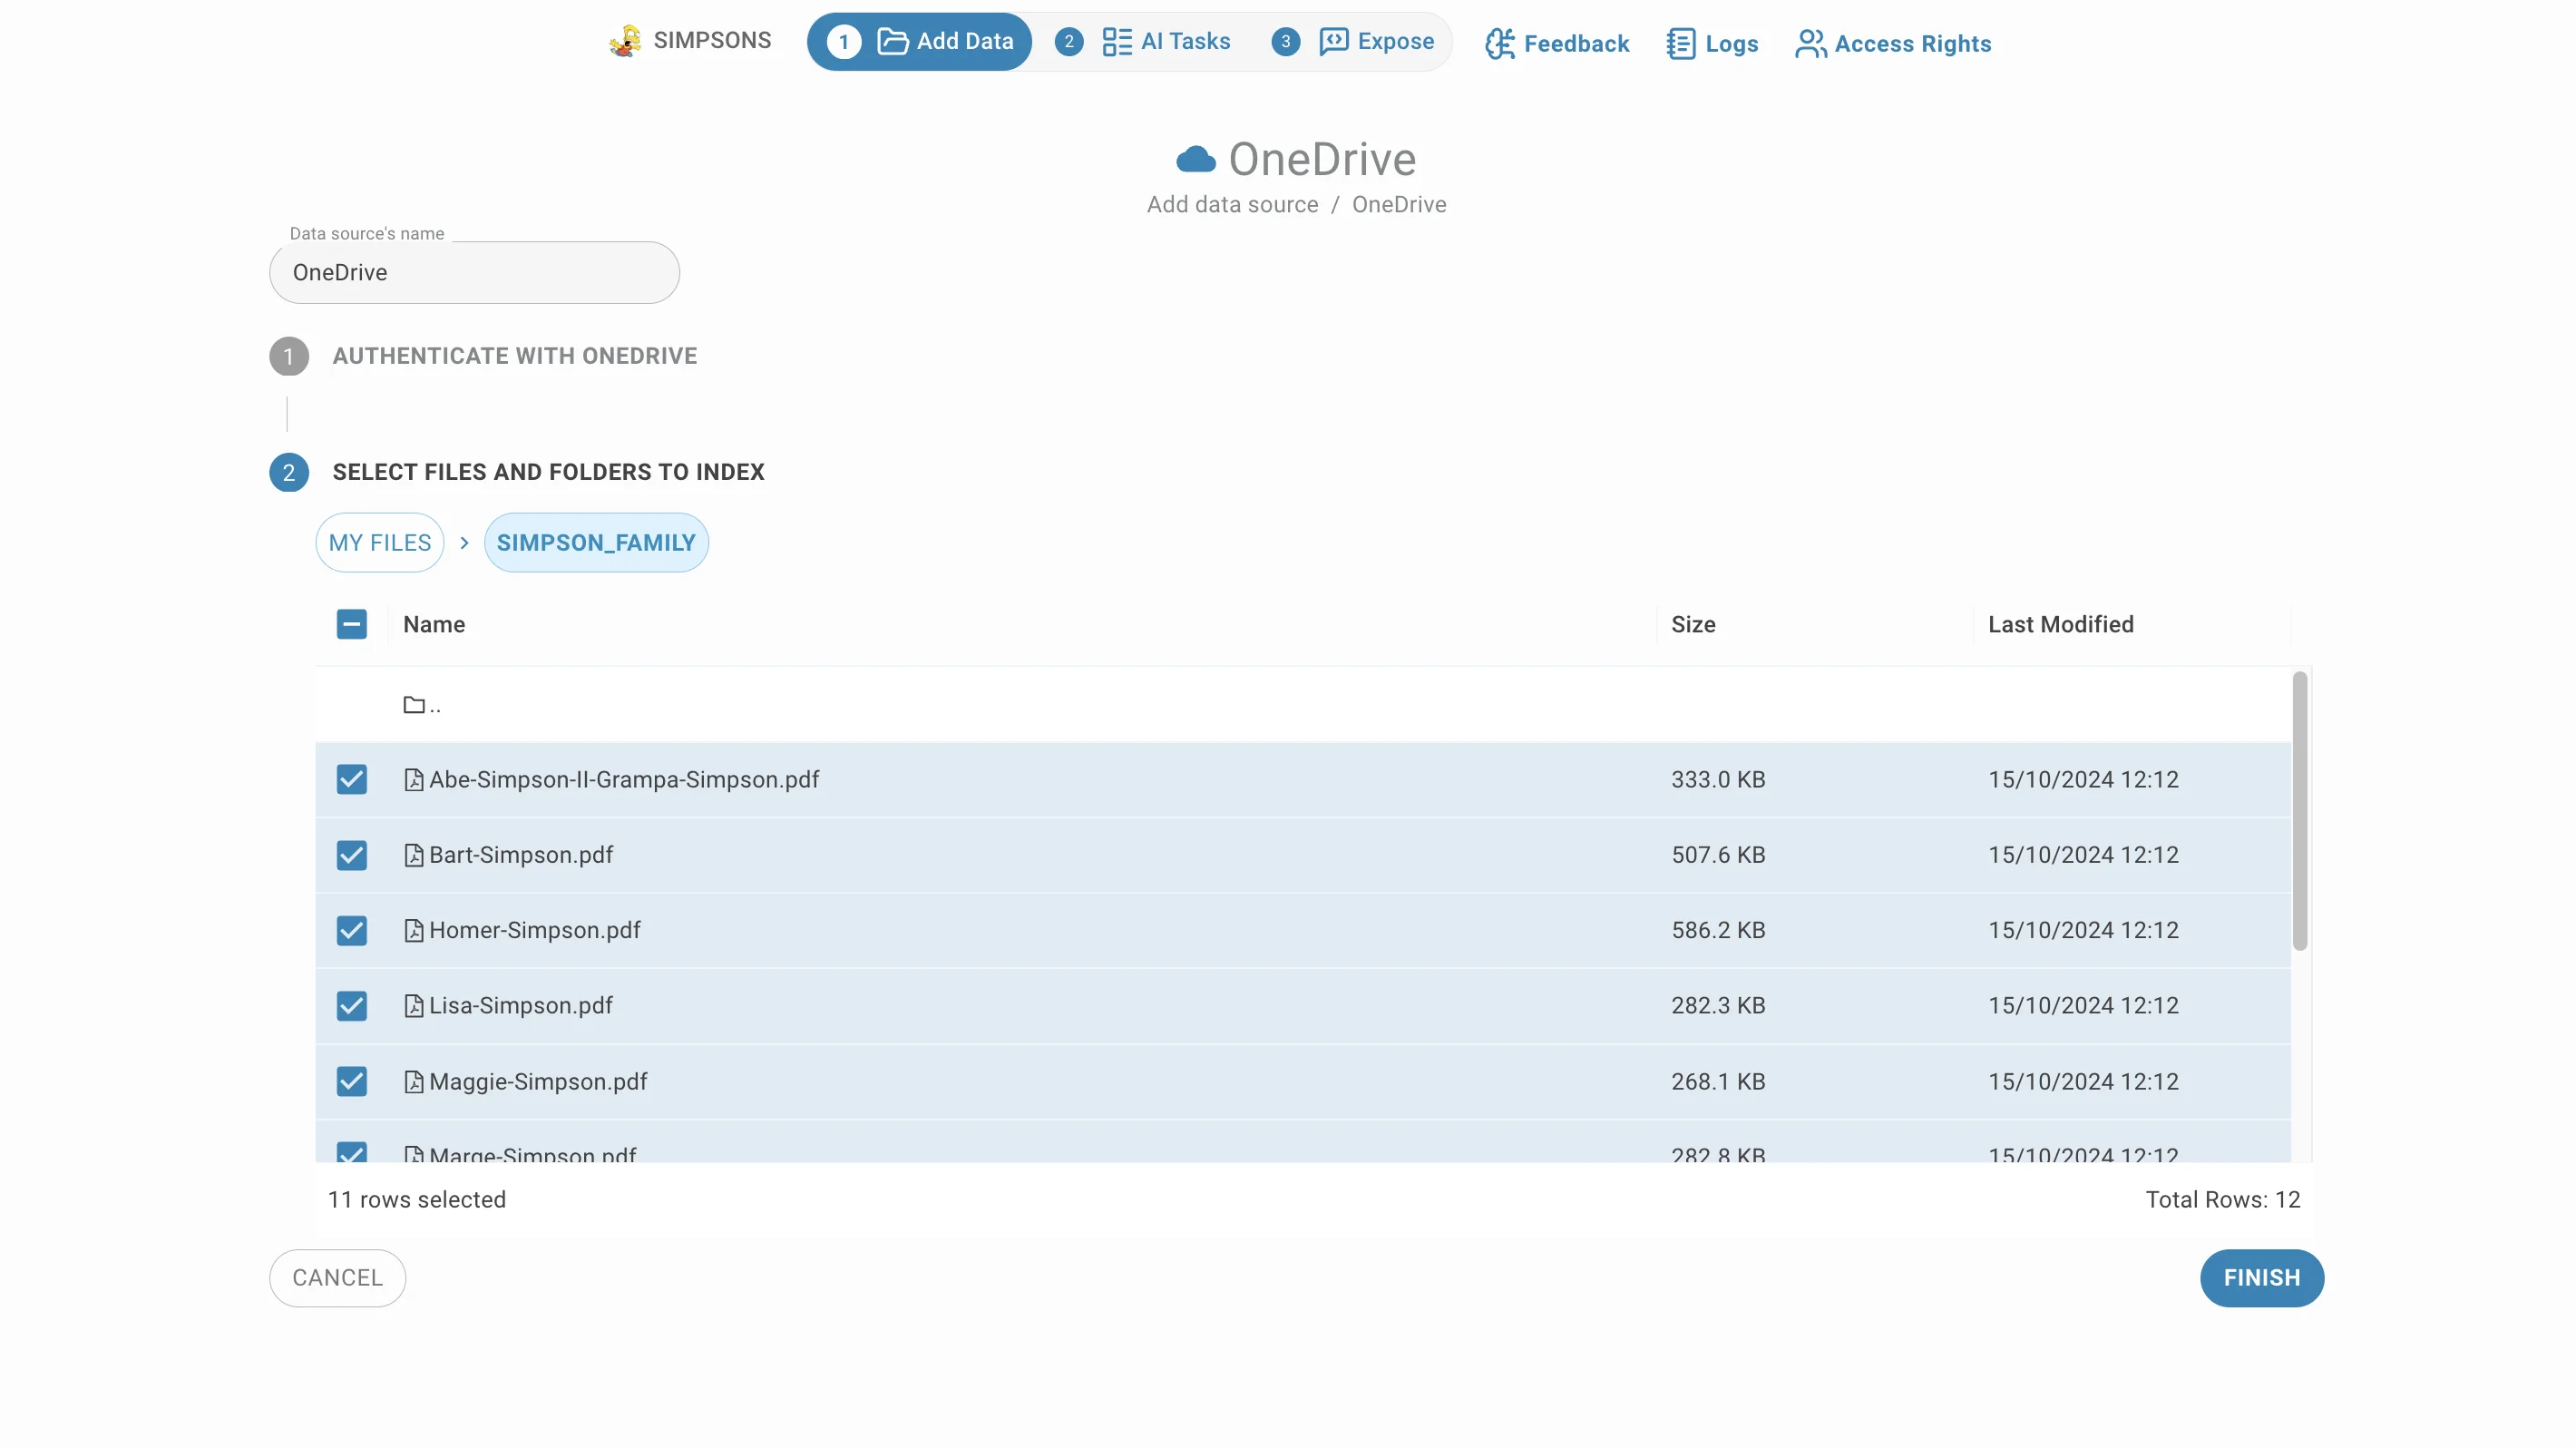Uncheck the Maggie-Simpson.pdf checkbox

click(x=352, y=1082)
